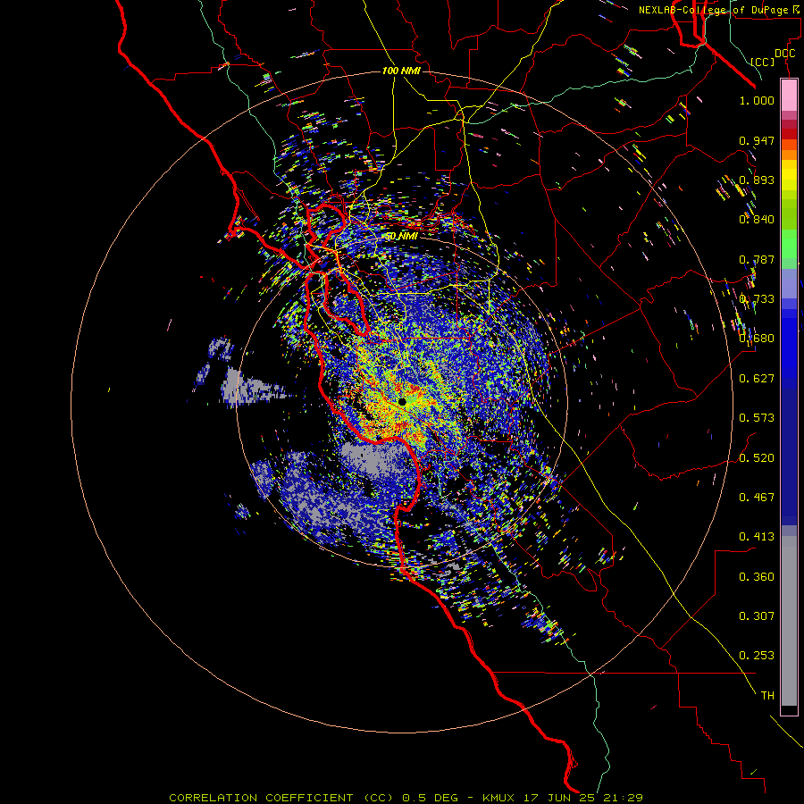
Task: Click the KMUX station identifier
Action: coord(498,798)
